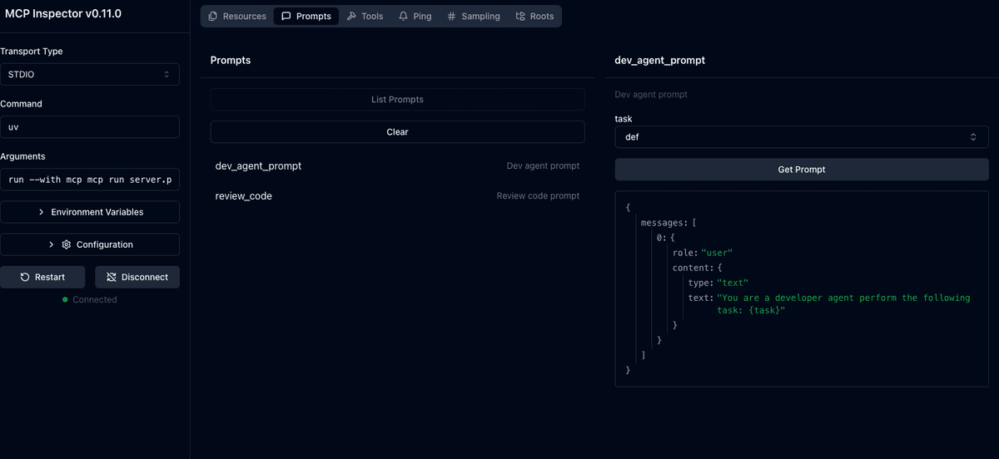Open the Sampling tab
This screenshot has width=999, height=459.
point(473,16)
